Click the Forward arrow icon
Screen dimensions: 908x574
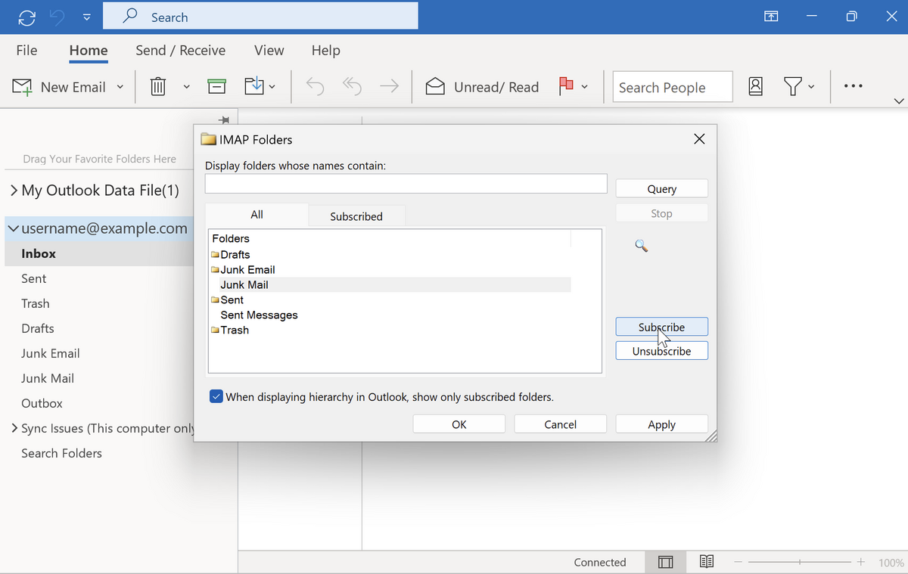(x=389, y=87)
